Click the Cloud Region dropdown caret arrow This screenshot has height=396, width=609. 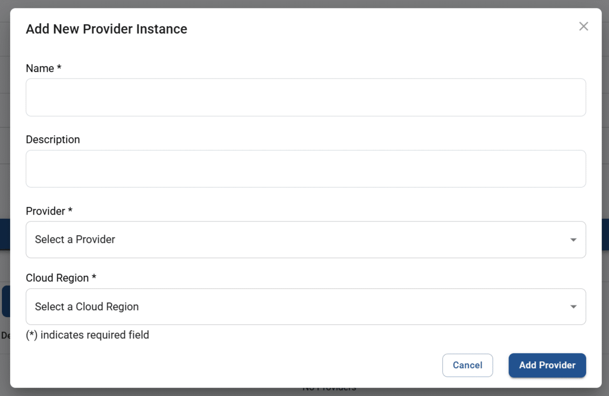573,307
